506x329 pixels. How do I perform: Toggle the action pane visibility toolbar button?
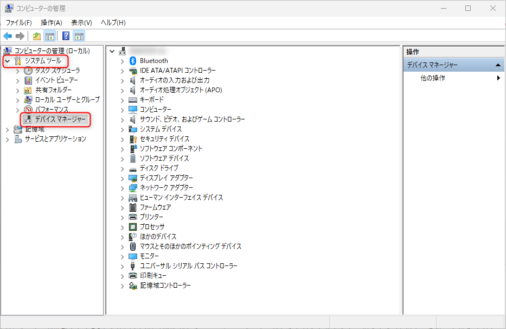pyautogui.click(x=79, y=36)
